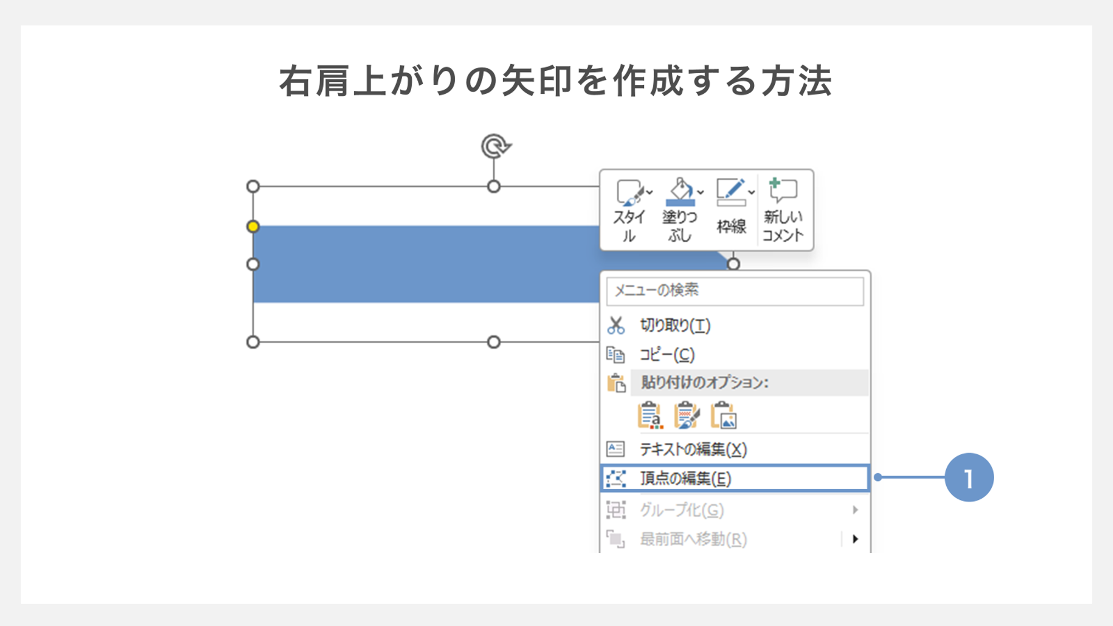Click the 塗りつぶし fill bucket icon
The height and width of the screenshot is (626, 1113).
[x=680, y=192]
